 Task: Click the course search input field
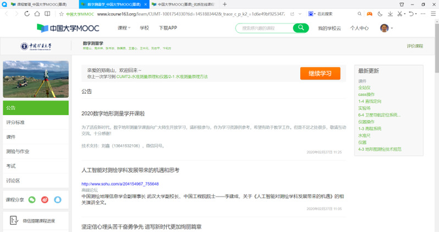[x=265, y=28]
